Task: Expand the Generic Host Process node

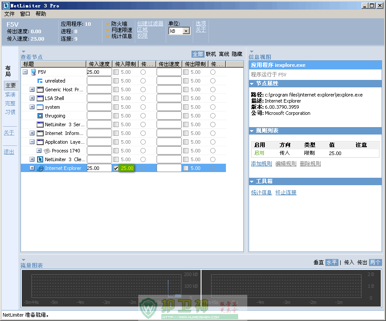Action: [x=32, y=90]
